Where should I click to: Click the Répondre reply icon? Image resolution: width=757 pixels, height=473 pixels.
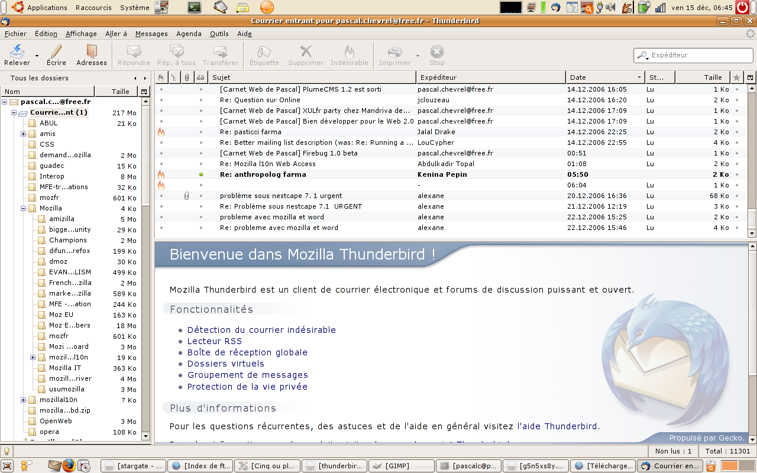134,51
